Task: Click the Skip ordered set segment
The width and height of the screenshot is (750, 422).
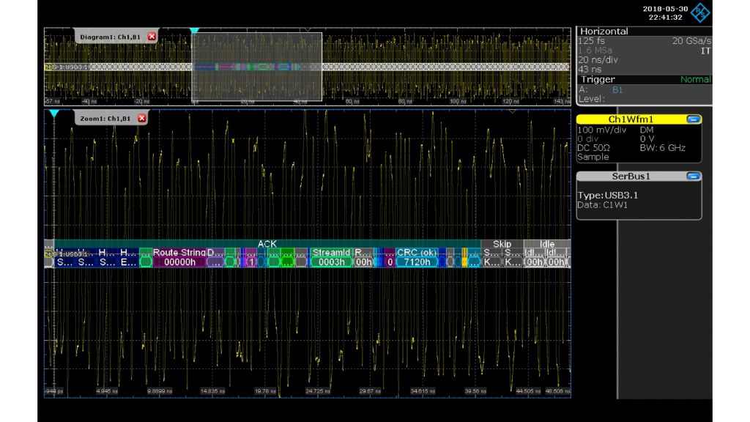Action: (502, 244)
